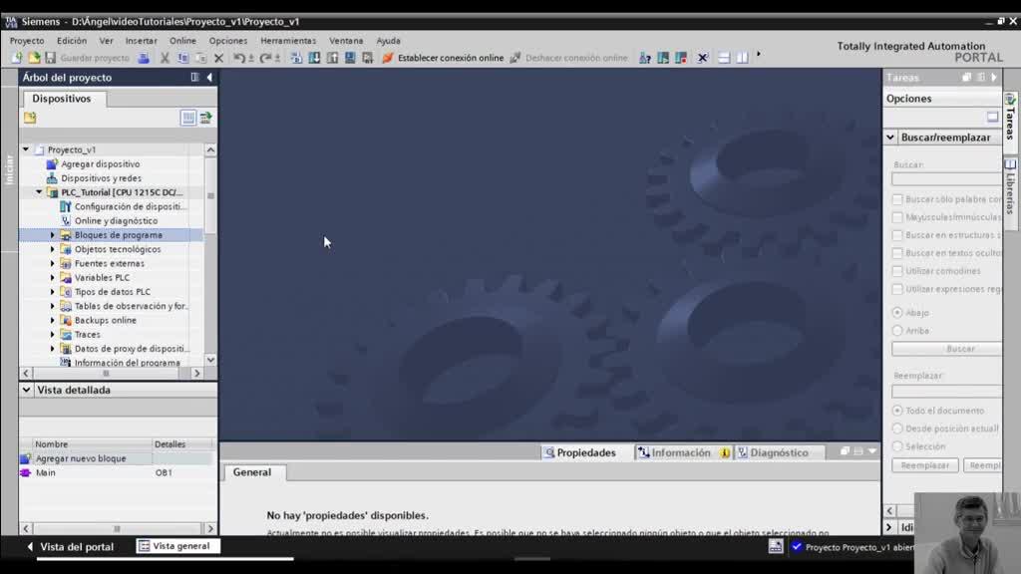Click the Cross-reference X icon
1021x574 pixels.
[703, 58]
